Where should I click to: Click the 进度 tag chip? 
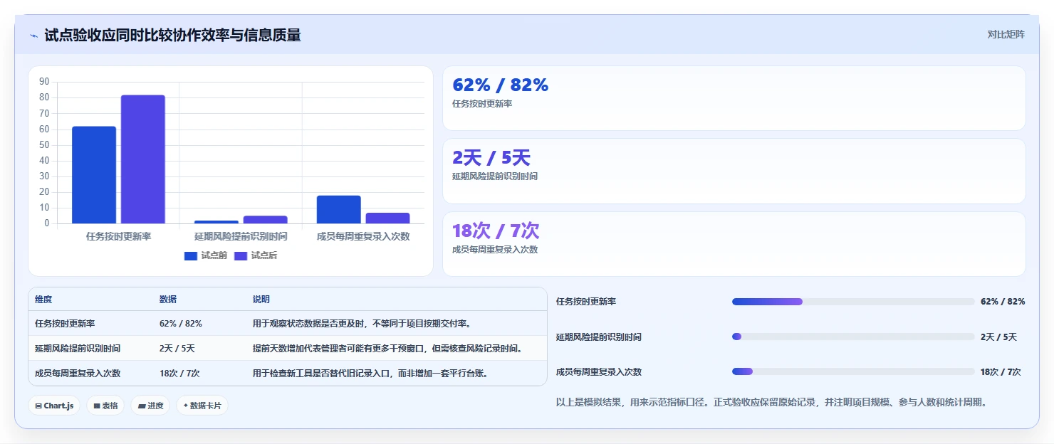coord(150,406)
